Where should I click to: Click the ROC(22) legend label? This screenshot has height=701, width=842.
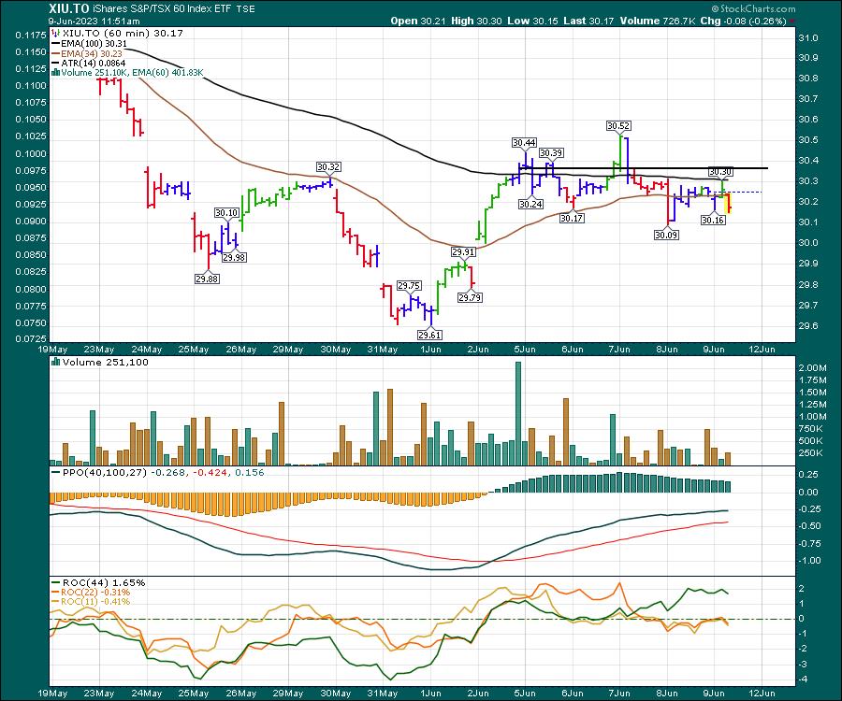94,592
